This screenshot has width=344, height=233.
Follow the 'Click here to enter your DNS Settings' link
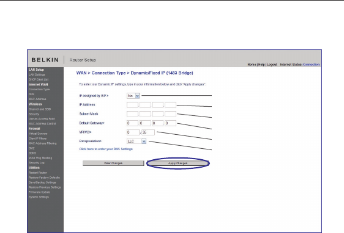pos(106,149)
